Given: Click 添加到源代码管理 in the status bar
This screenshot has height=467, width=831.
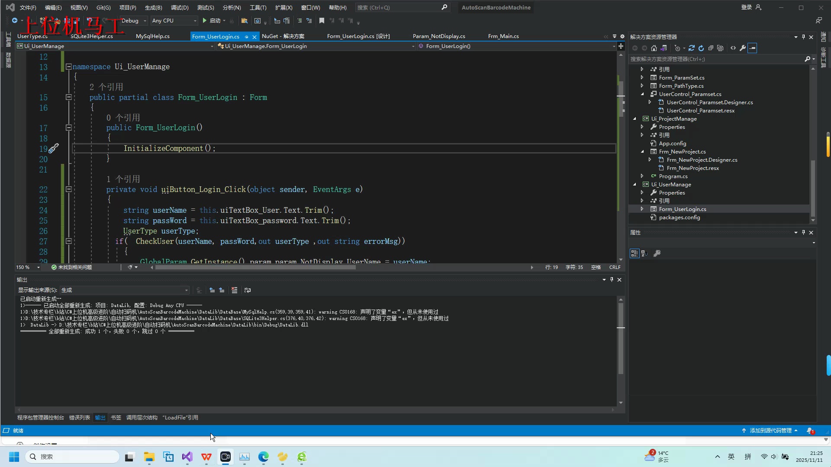Looking at the screenshot, I should [x=770, y=431].
